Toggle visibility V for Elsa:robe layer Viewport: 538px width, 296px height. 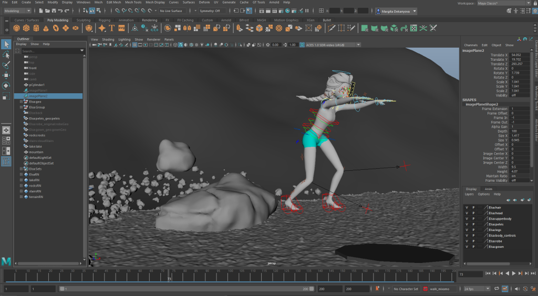[467, 241]
